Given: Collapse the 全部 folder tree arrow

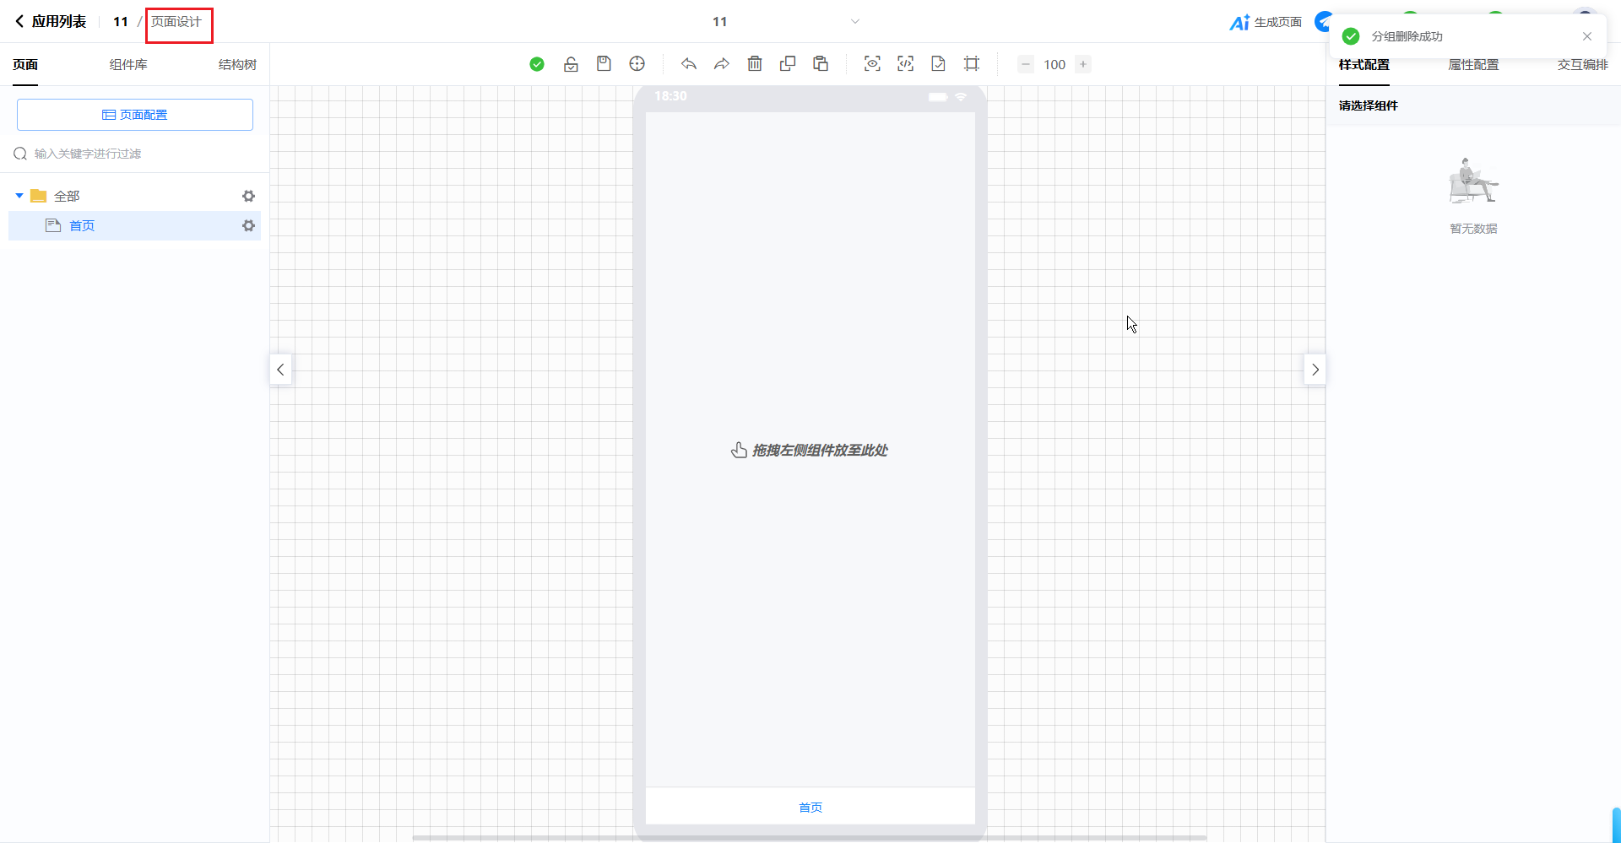Looking at the screenshot, I should 19,196.
